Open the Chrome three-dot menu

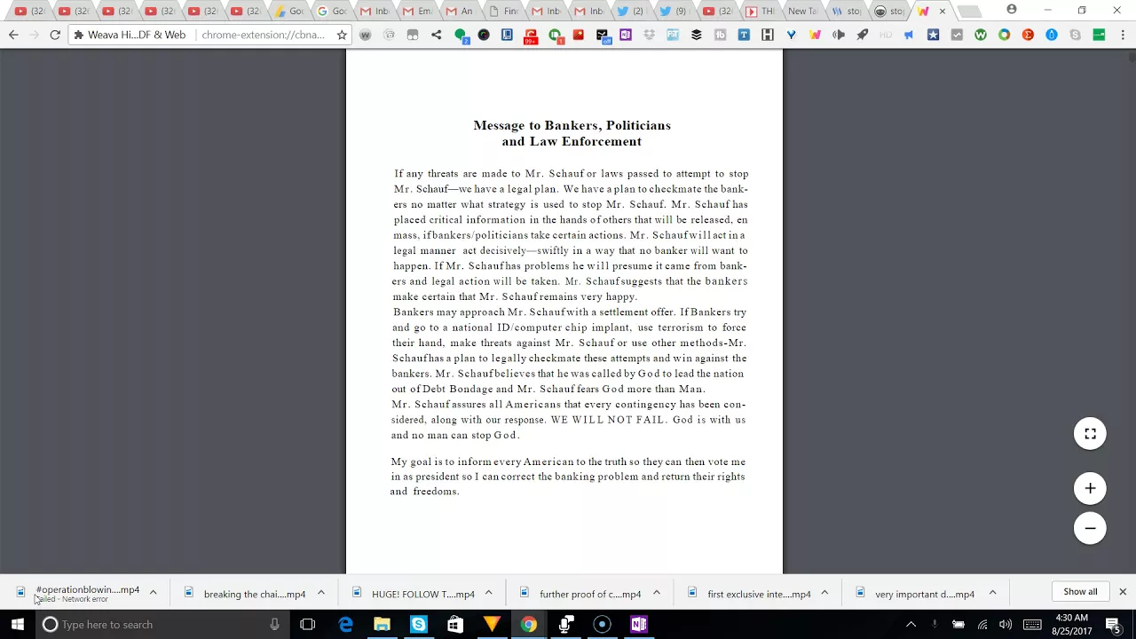click(x=1122, y=35)
